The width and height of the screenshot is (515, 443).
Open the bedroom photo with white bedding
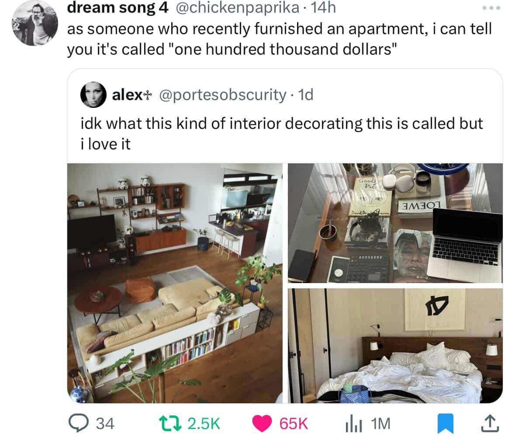tap(395, 346)
